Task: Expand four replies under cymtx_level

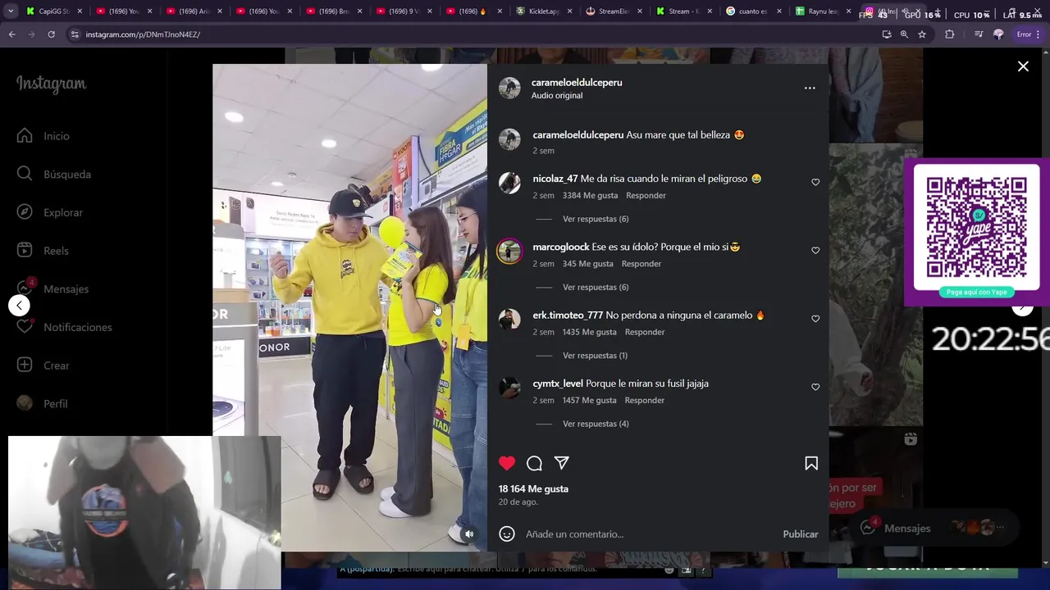Action: (x=596, y=424)
